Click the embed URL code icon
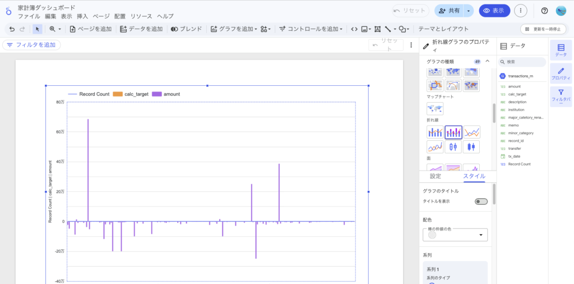 point(354,29)
